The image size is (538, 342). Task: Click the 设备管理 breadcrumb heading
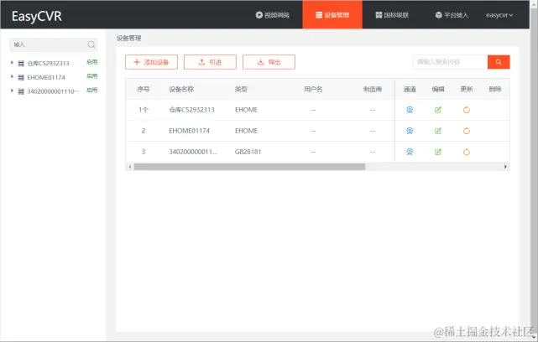point(129,38)
